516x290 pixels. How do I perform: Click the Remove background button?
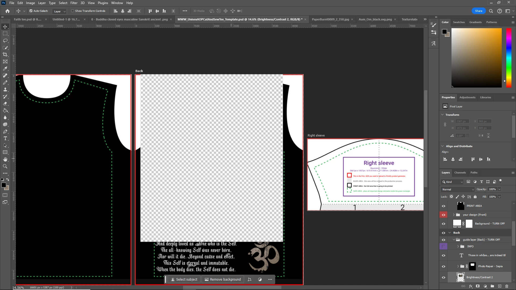point(223,280)
